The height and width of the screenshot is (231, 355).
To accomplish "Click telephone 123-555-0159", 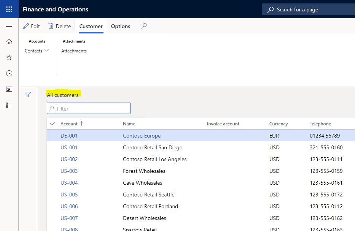I will click(326, 171).
